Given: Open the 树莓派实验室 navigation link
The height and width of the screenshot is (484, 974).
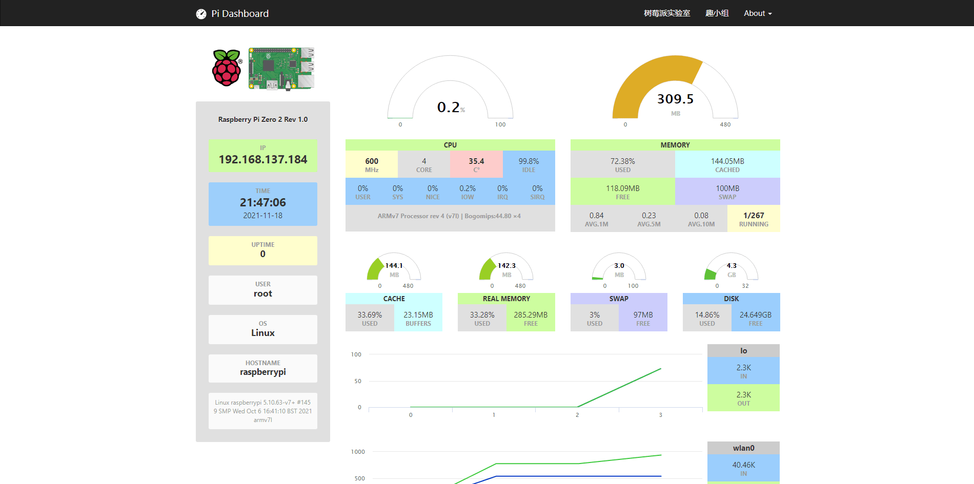Looking at the screenshot, I should coord(666,13).
